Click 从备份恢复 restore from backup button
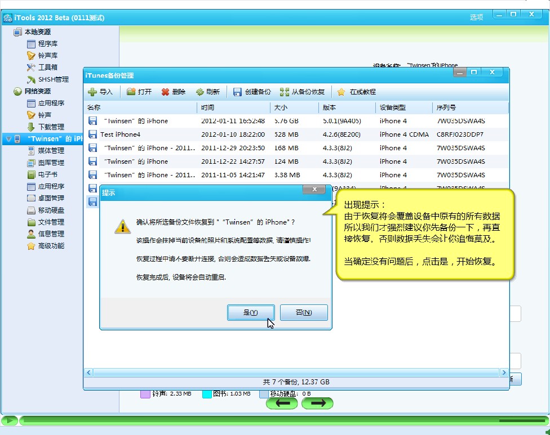Viewport: 550px width, 435px height. (303, 92)
